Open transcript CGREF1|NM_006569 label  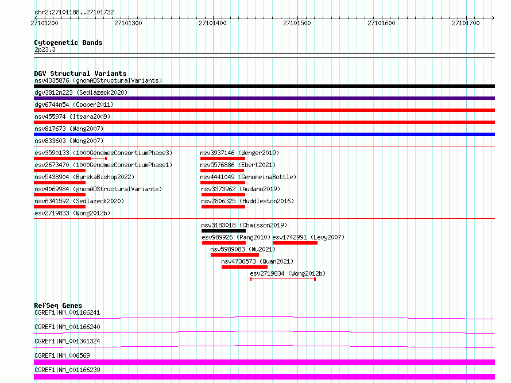coord(62,355)
